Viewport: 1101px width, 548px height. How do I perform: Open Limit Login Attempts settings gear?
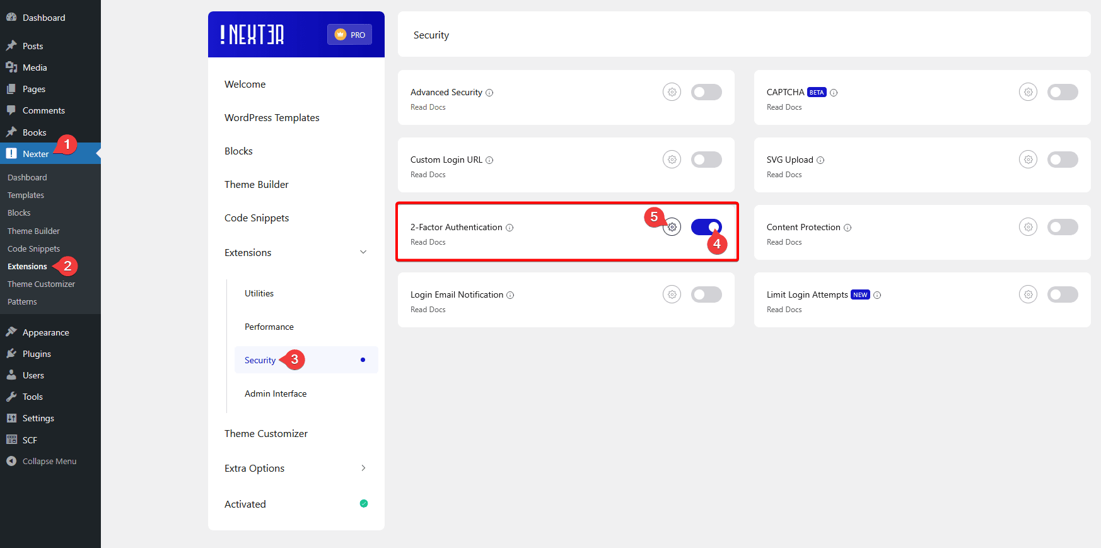[1028, 294]
